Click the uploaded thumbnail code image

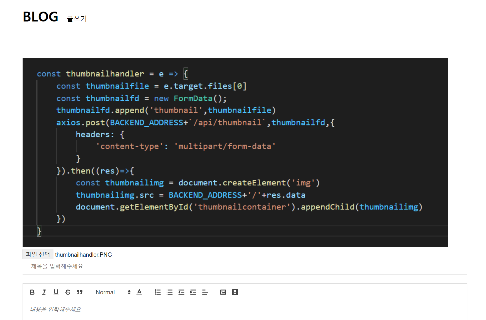(x=235, y=153)
